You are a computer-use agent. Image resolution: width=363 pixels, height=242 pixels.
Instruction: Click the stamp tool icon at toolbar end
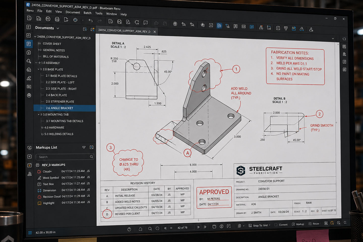(x=311, y=29)
